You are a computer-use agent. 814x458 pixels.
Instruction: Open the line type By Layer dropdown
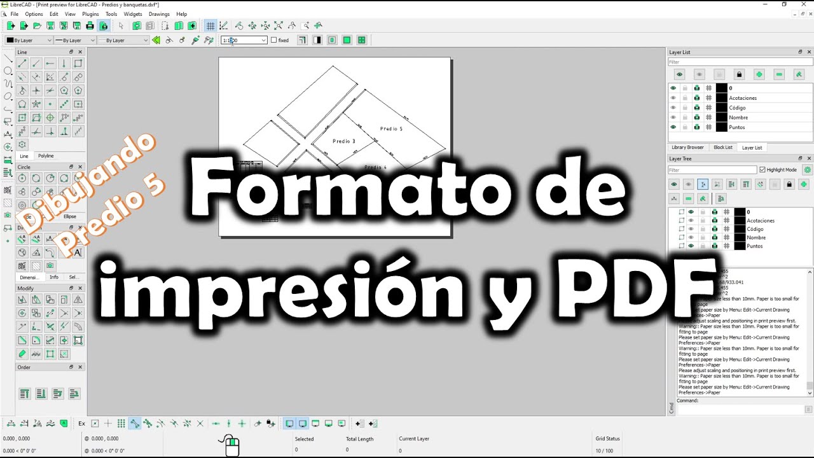(x=123, y=40)
